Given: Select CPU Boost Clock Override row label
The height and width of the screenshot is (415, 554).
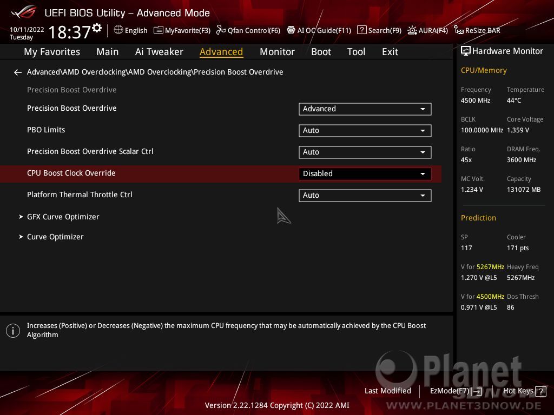Looking at the screenshot, I should tap(71, 173).
